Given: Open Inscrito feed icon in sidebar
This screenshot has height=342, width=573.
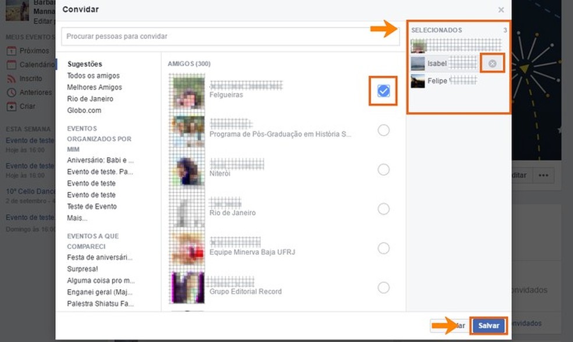Looking at the screenshot, I should click(11, 79).
